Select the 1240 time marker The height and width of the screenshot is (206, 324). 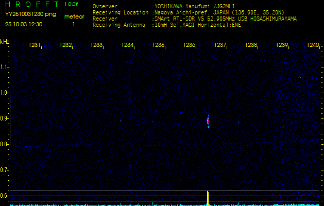coord(312,45)
